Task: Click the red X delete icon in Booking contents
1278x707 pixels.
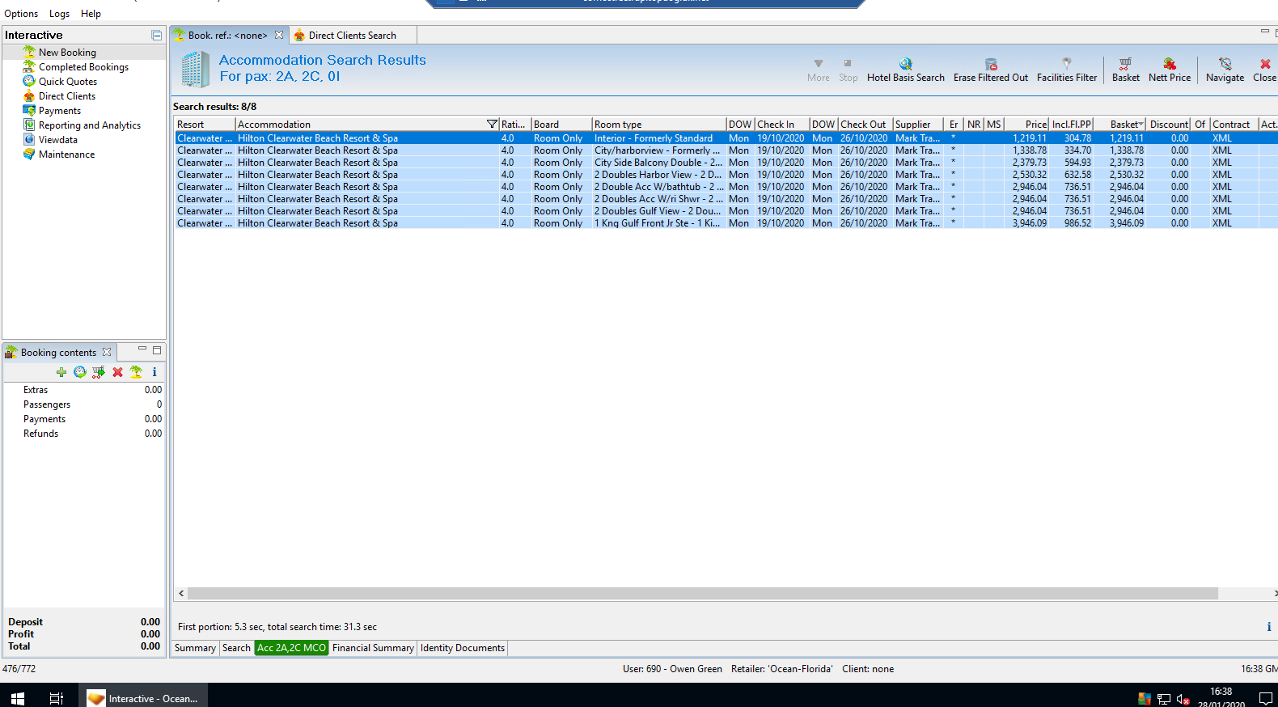Action: point(118,372)
